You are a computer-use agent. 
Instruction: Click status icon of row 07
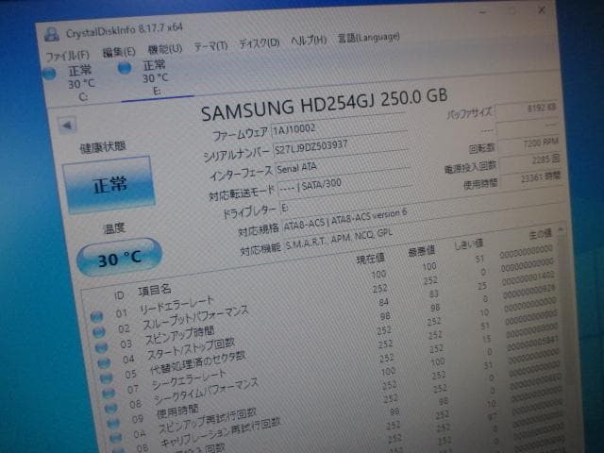pyautogui.click(x=109, y=394)
